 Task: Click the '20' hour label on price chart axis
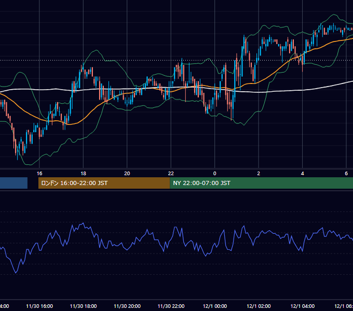pos(127,173)
